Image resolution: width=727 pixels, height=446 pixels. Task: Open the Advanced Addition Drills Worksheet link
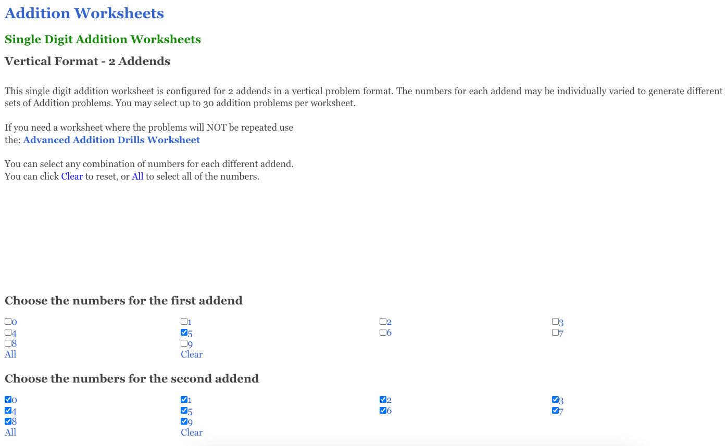[x=112, y=139]
